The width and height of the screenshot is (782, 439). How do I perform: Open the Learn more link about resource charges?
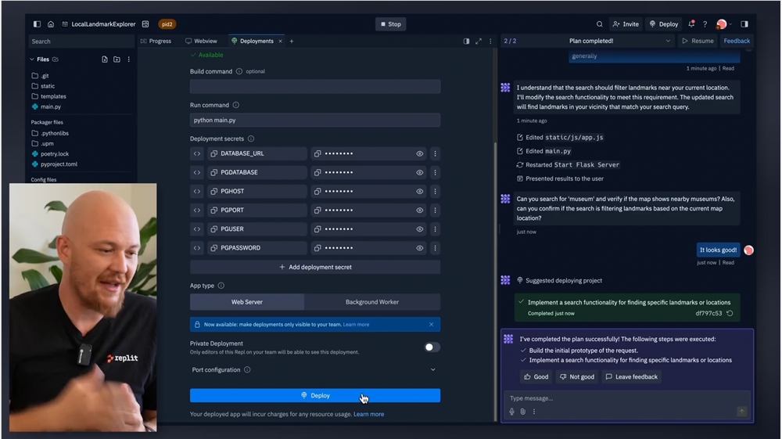tap(368, 415)
